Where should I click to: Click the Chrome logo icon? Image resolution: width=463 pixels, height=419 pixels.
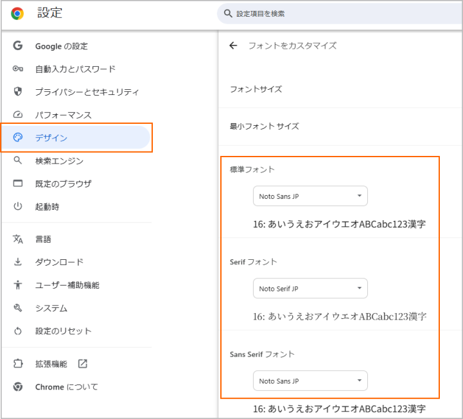[x=17, y=13]
